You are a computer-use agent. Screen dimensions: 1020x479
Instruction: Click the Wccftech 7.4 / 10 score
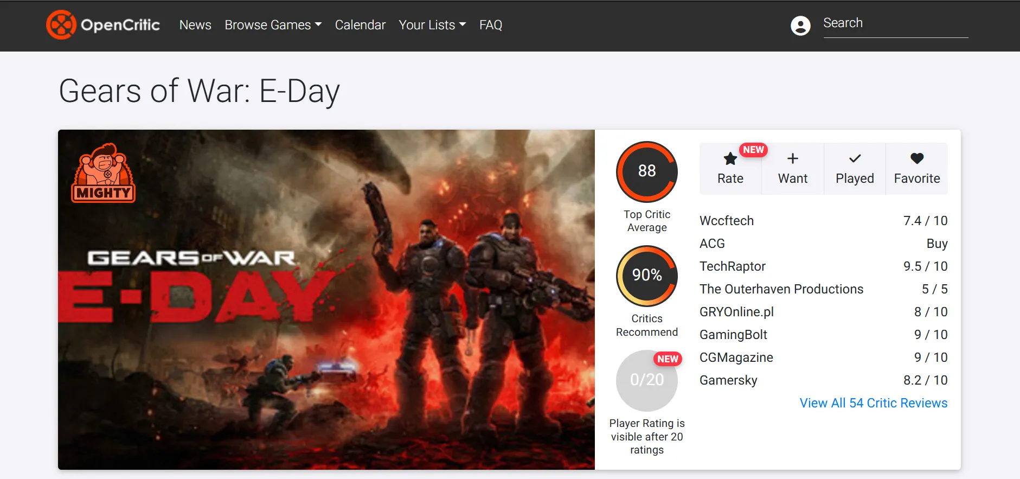tap(925, 221)
